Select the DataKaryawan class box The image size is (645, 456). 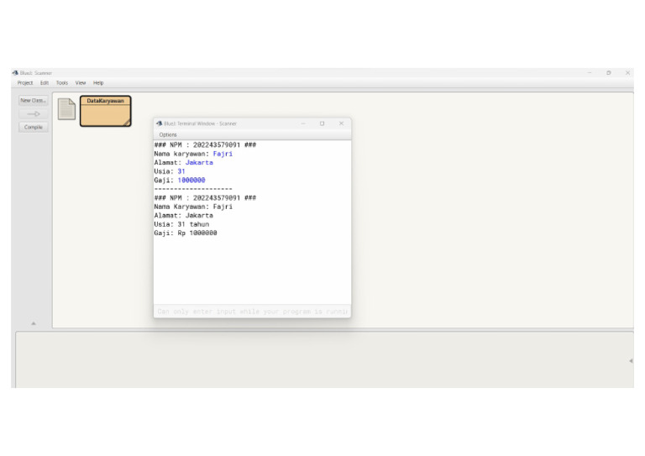(106, 111)
